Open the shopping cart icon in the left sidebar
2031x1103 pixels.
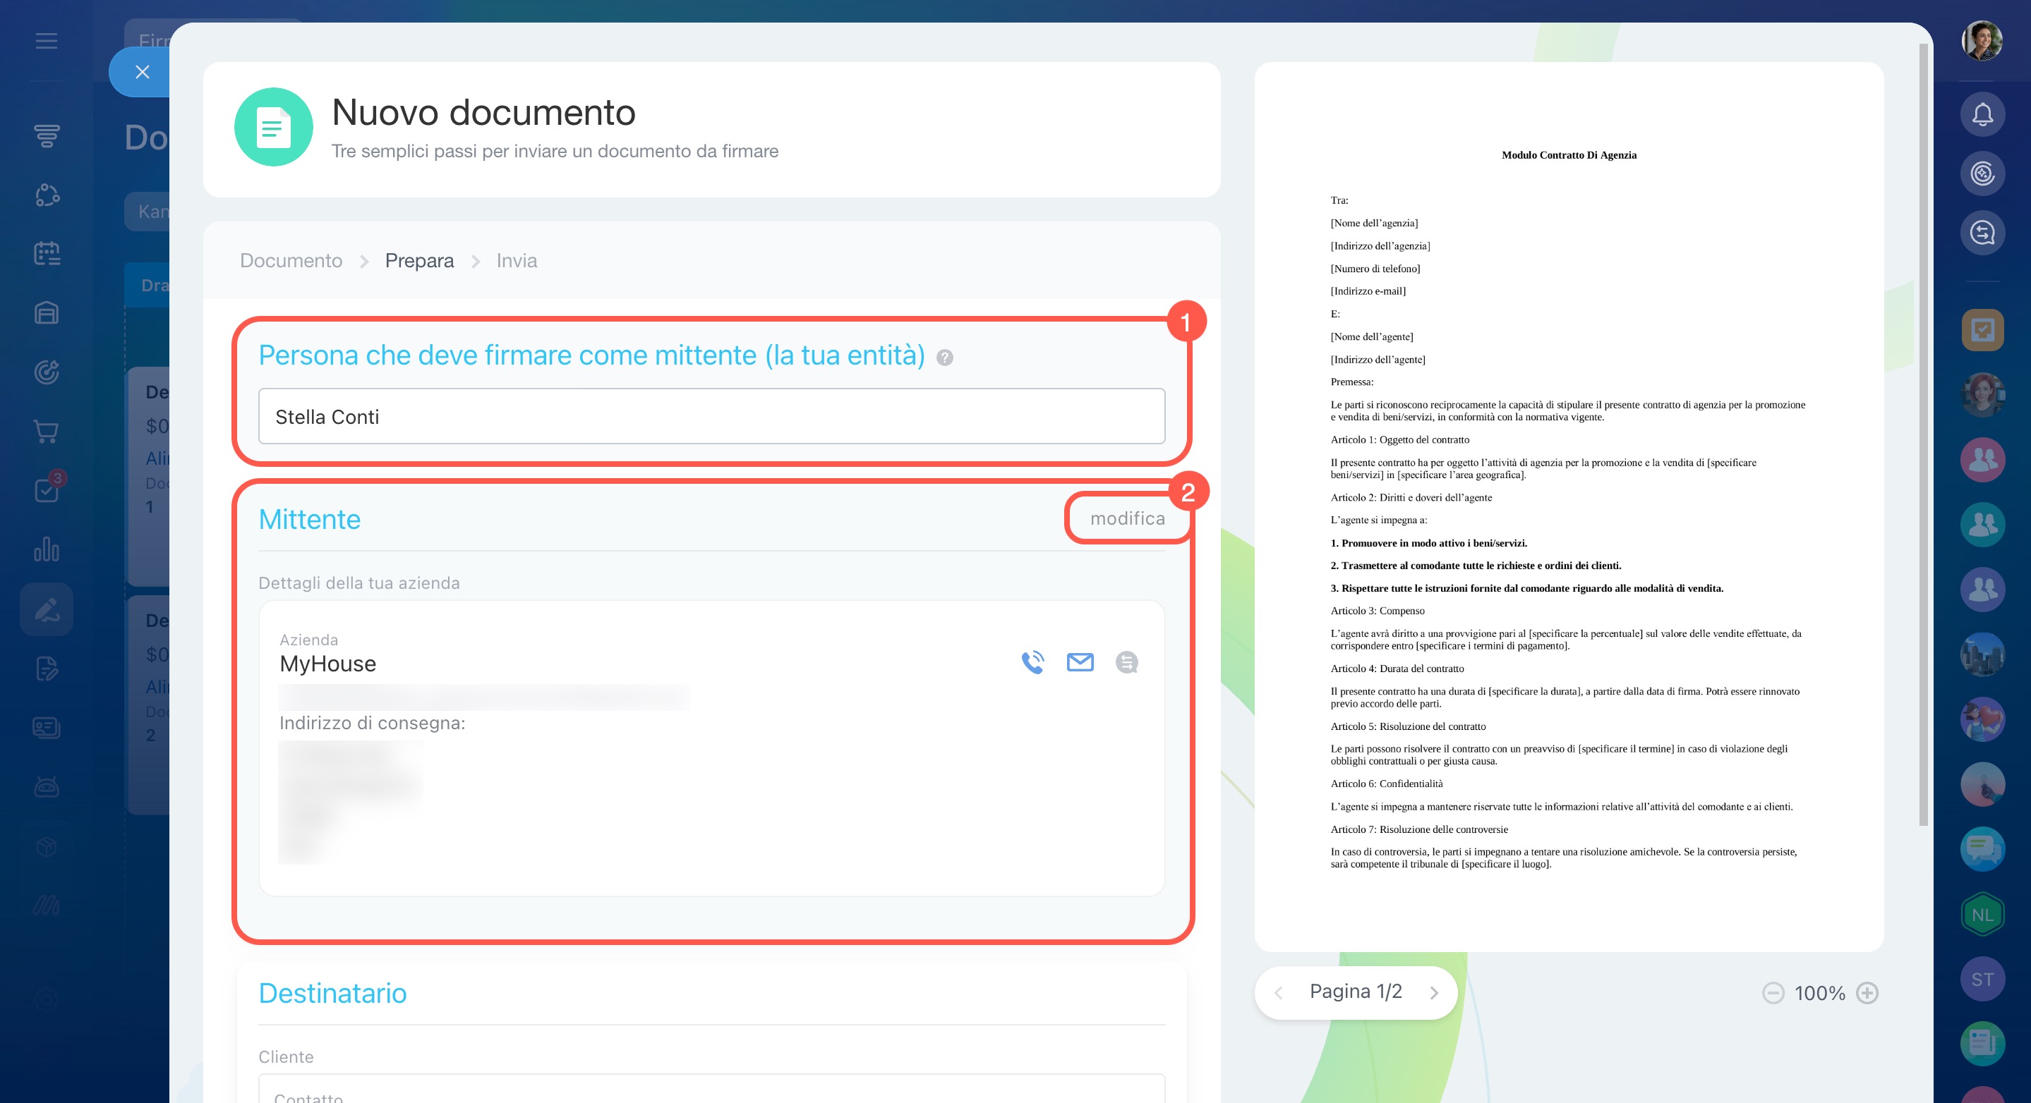coord(47,431)
